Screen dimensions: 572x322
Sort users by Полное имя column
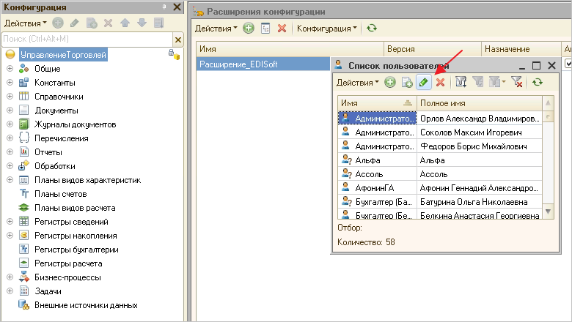point(477,103)
